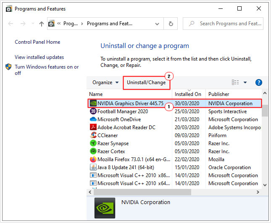Click the large NVIDIA logo thumbnail
This screenshot has height=223, width=271.
105,208
